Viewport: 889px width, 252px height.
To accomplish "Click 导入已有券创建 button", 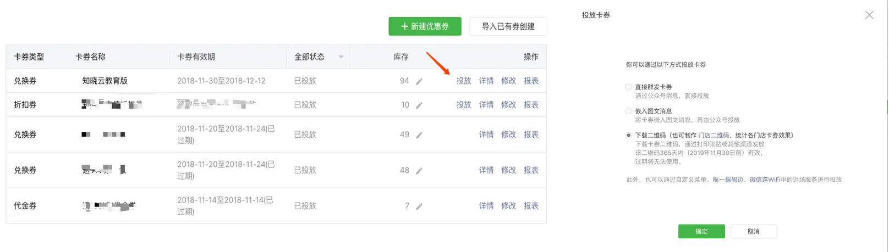I will tap(508, 26).
